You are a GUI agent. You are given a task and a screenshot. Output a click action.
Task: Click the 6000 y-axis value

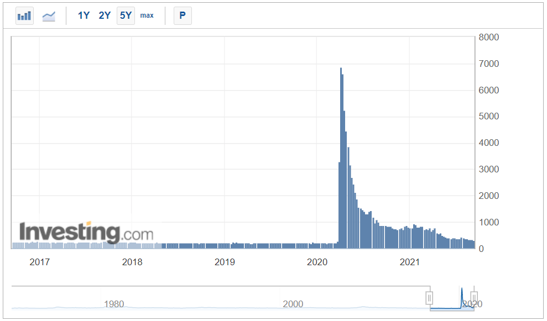coord(489,90)
